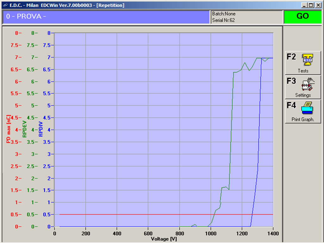Click the Repetition title bar
Image resolution: width=324 pixels, height=243 pixels.
(111, 5)
